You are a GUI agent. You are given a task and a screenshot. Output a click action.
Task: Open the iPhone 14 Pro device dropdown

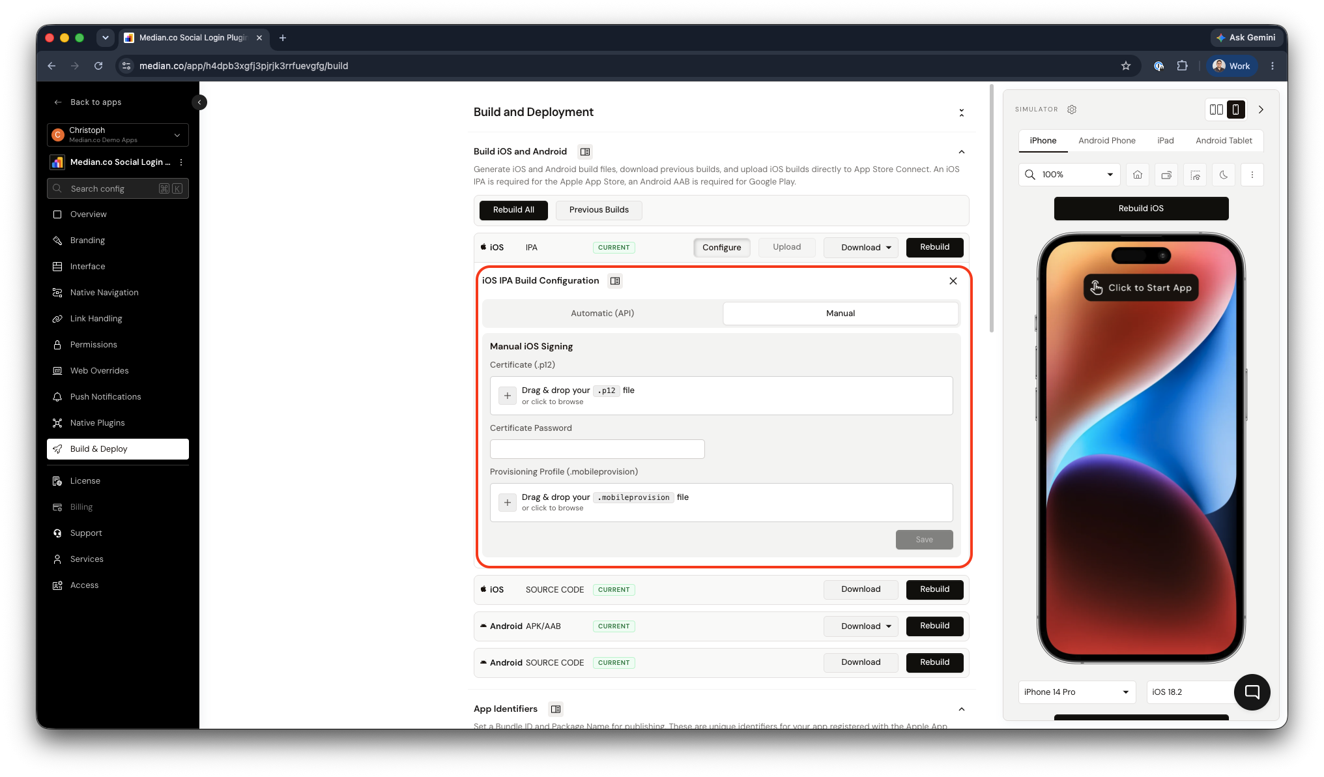tap(1076, 692)
